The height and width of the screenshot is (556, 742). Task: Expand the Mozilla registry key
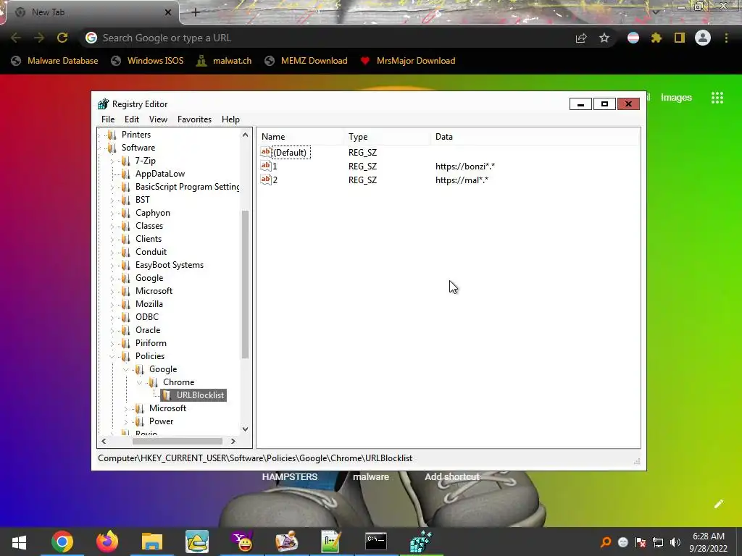tap(112, 304)
